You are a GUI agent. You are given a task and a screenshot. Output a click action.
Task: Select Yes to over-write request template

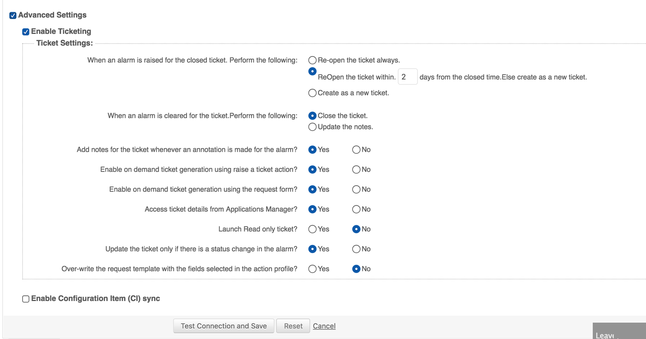click(x=312, y=269)
